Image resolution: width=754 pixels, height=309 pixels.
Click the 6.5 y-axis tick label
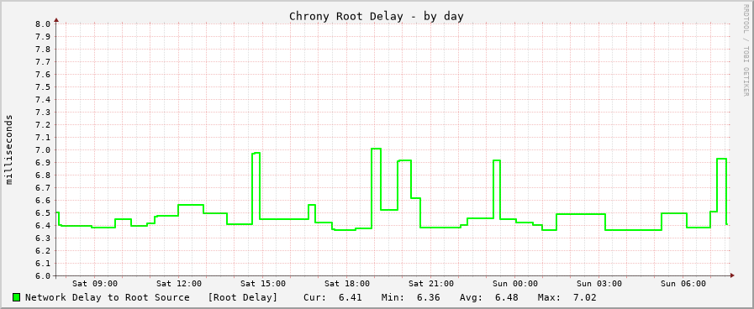click(x=43, y=213)
